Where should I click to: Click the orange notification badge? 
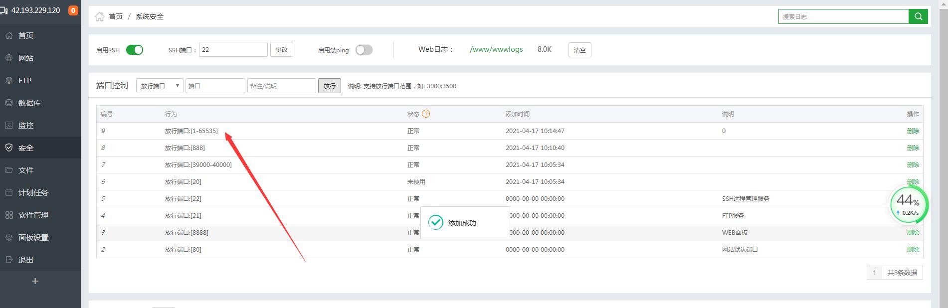click(x=73, y=10)
